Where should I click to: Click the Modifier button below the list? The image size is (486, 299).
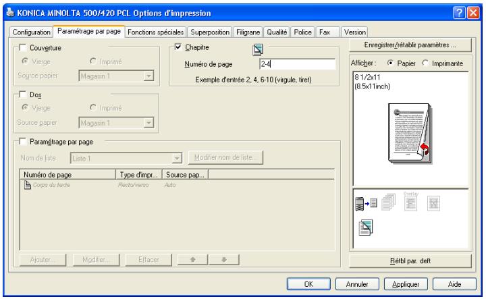[96, 260]
